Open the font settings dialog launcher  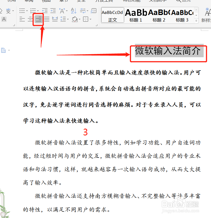click(x=14, y=25)
